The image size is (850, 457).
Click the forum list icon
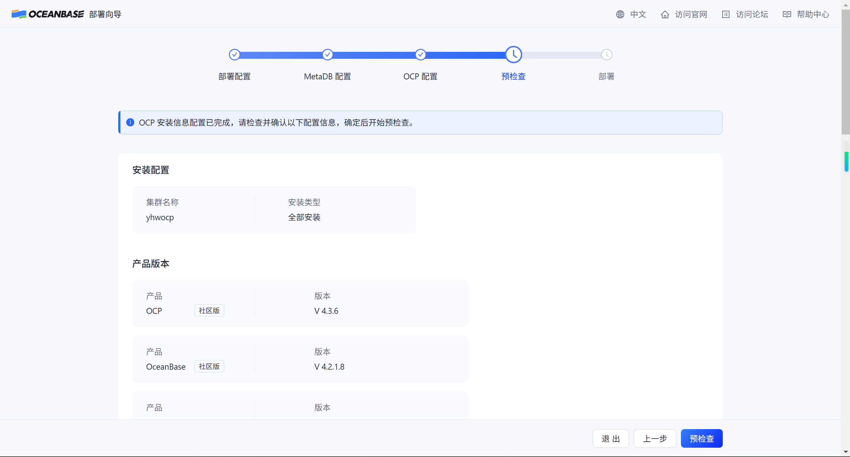725,14
